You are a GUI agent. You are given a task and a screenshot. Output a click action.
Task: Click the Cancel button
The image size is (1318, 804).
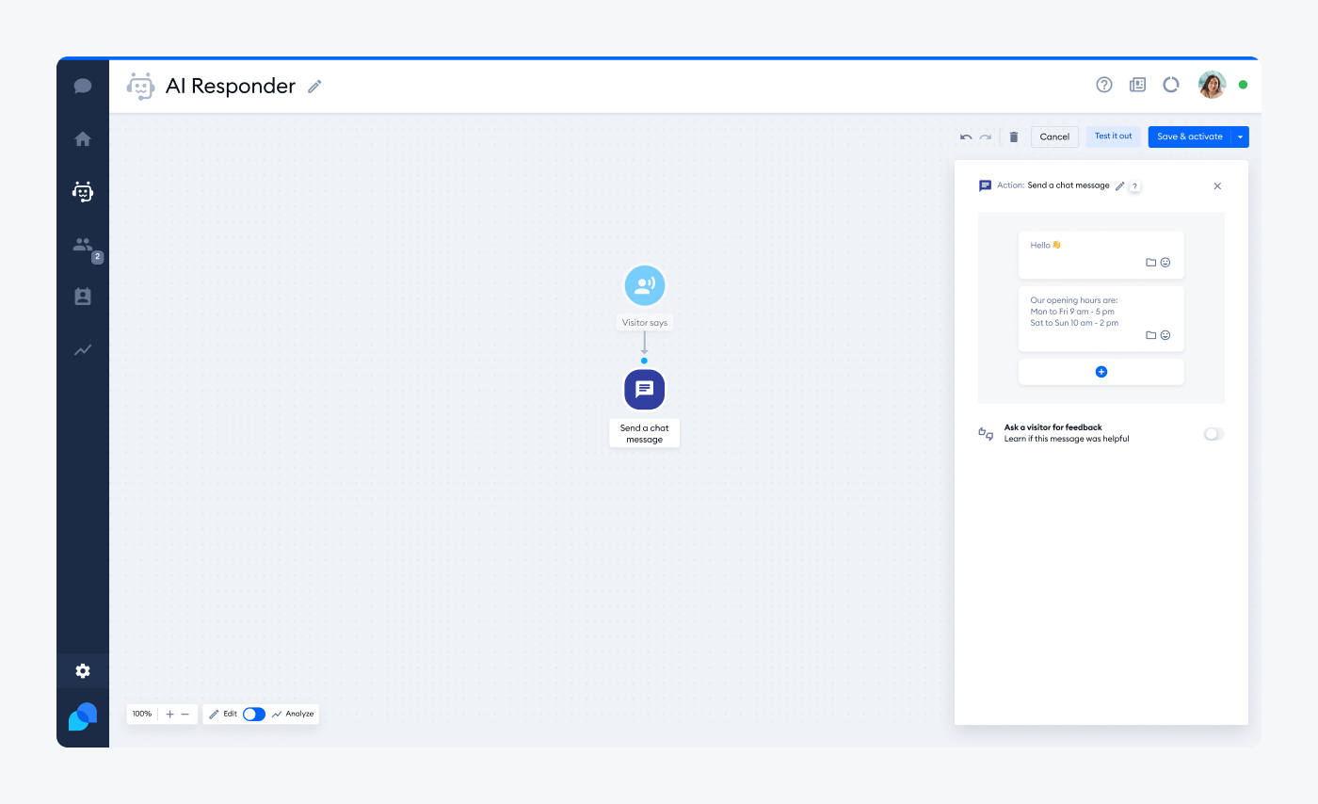[1054, 137]
